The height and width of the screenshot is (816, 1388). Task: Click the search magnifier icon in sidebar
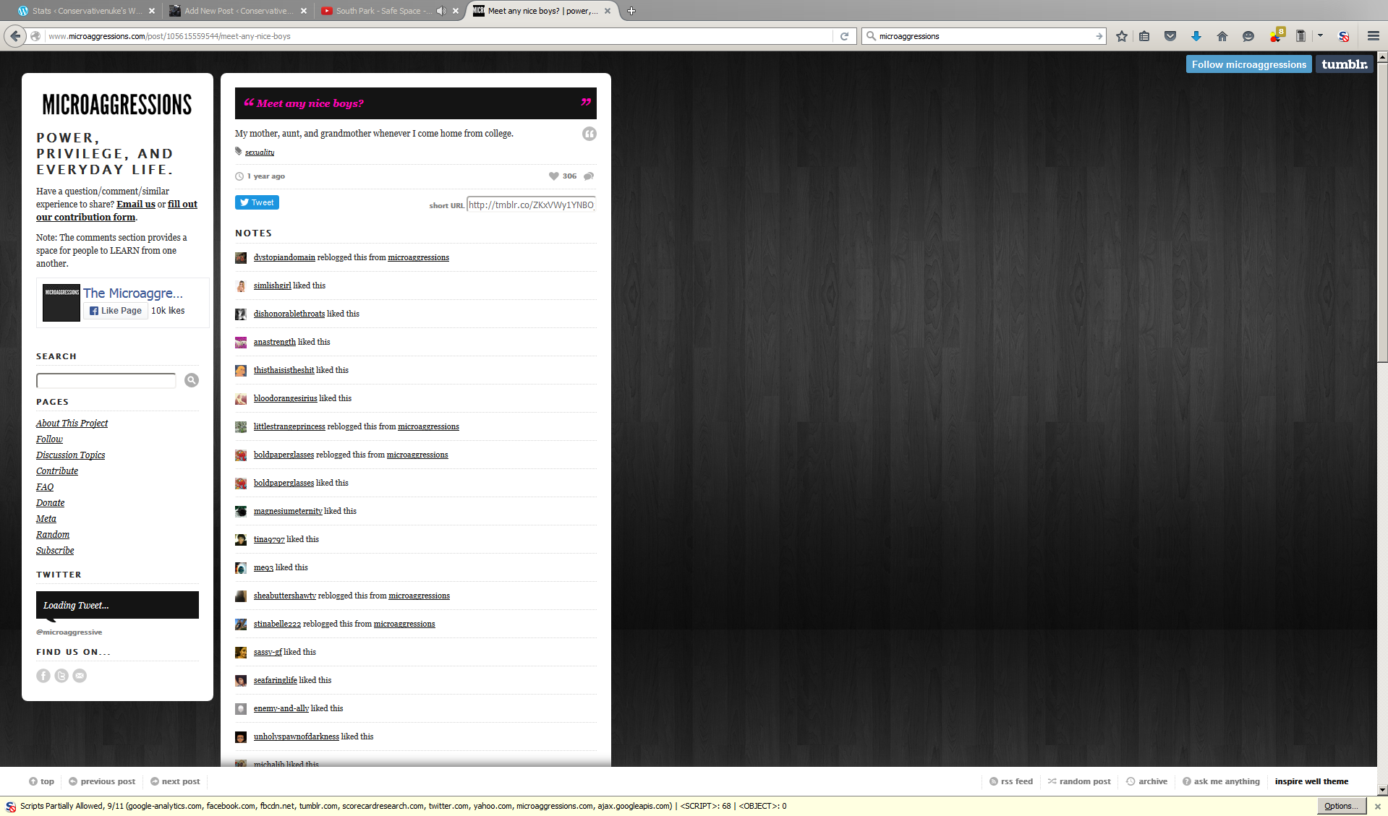pyautogui.click(x=191, y=380)
